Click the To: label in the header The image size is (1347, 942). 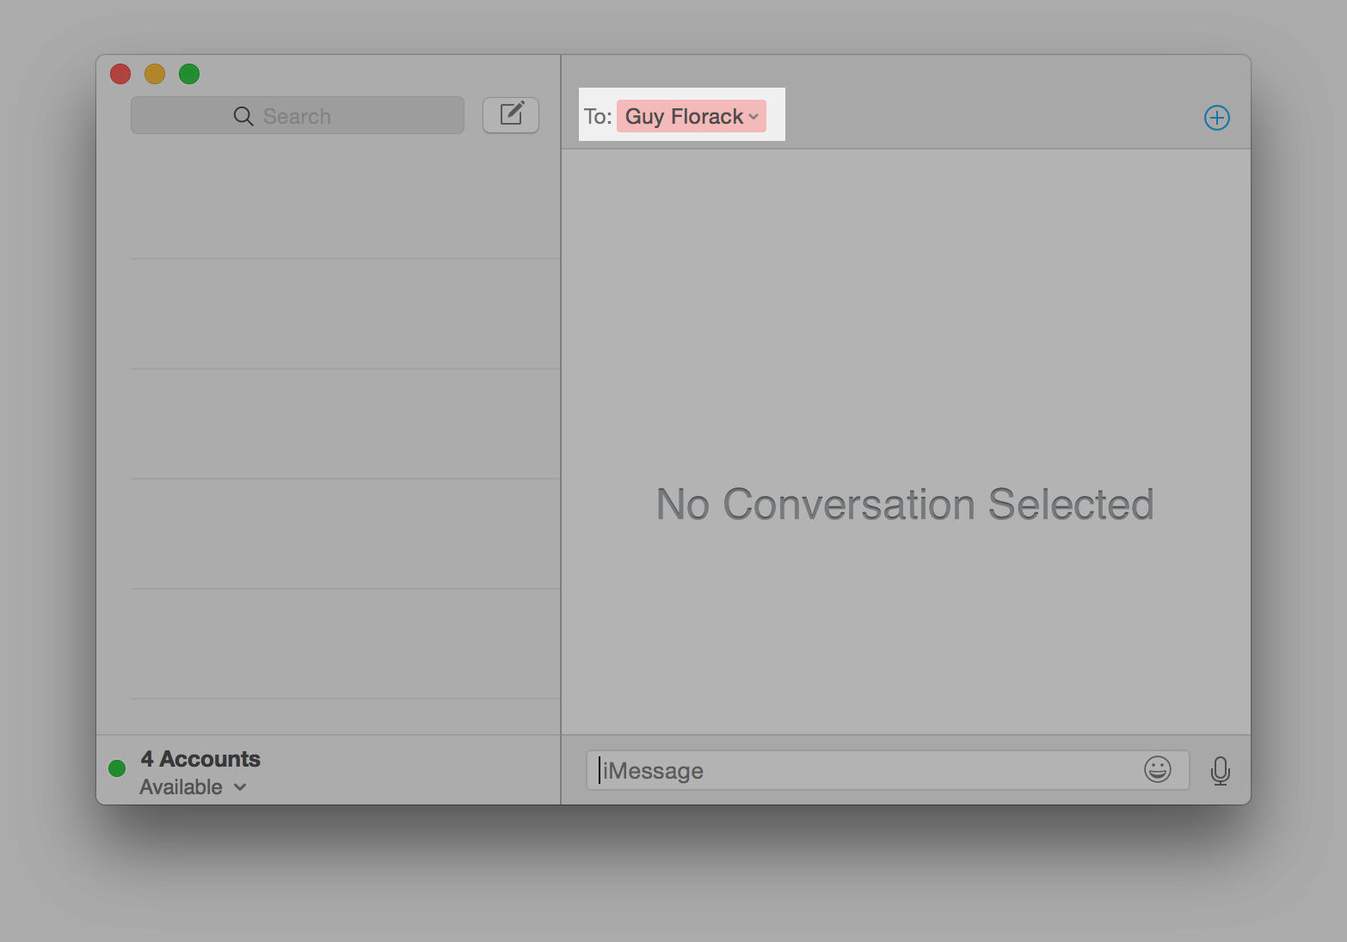tap(597, 116)
